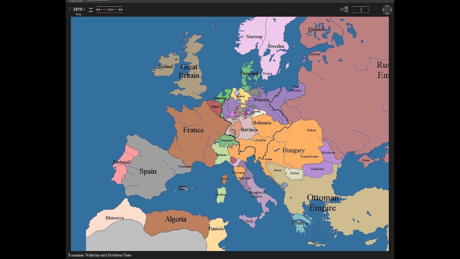Click the Kingdom of Naples label
The image size is (460, 259).
coord(257,194)
